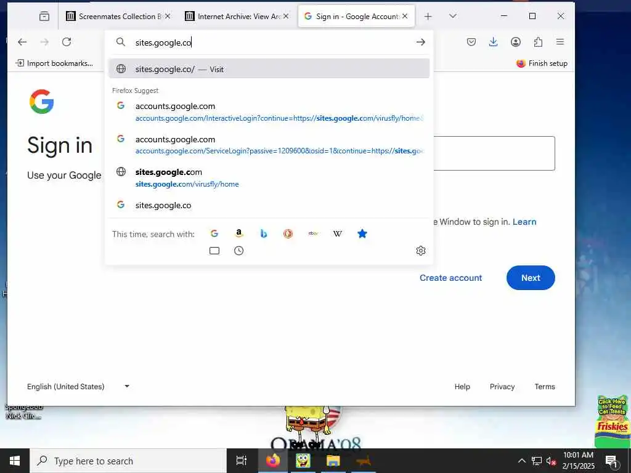Search with Wikipedia one-off icon
The image size is (631, 473).
coord(338,233)
